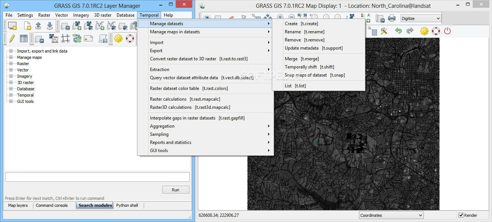Click the printer icon in Map Display

[392, 18]
